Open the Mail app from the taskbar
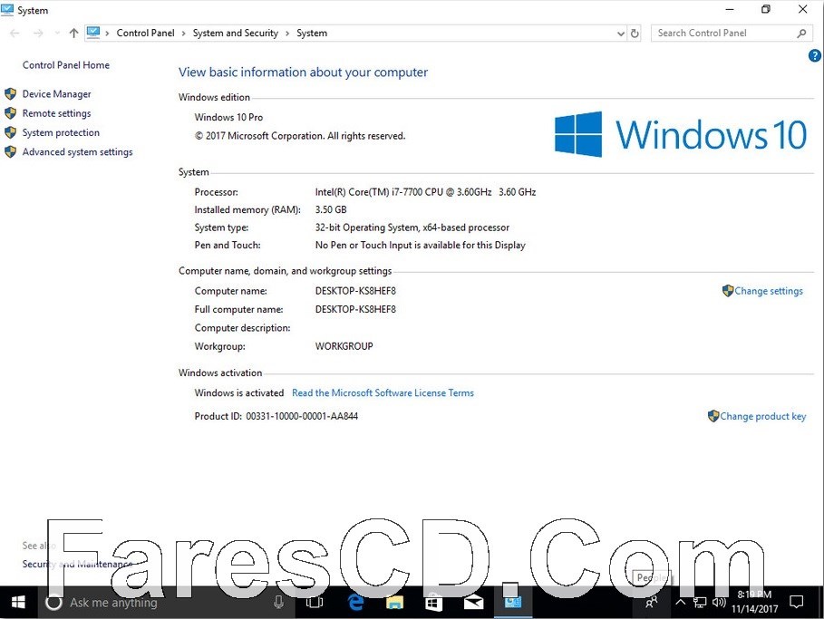The image size is (824, 619). point(473,602)
